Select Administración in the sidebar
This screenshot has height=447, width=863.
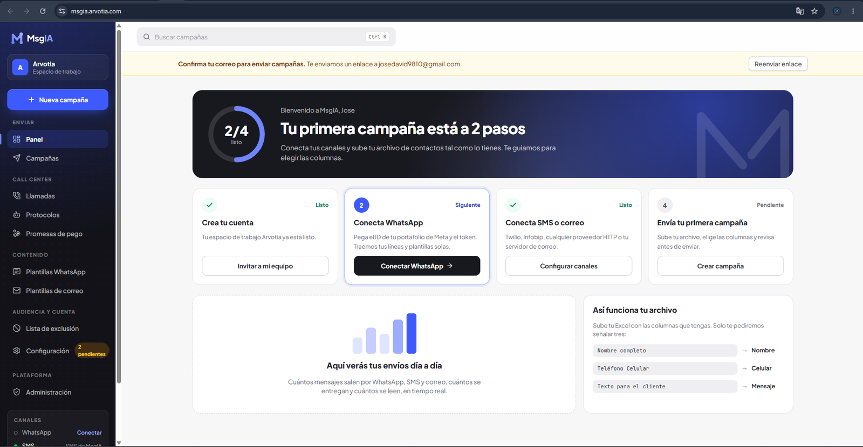pyautogui.click(x=58, y=392)
